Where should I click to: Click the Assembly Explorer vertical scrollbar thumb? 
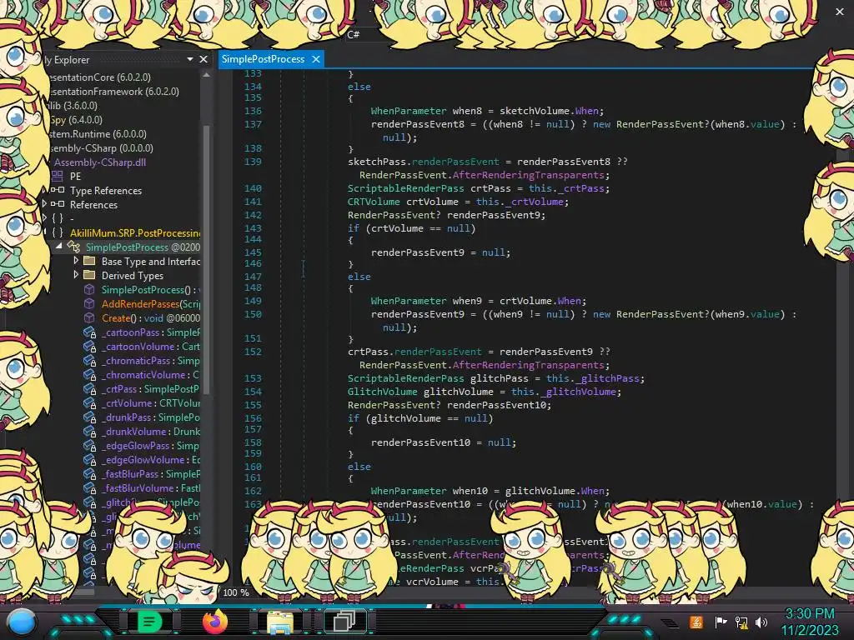point(206,258)
